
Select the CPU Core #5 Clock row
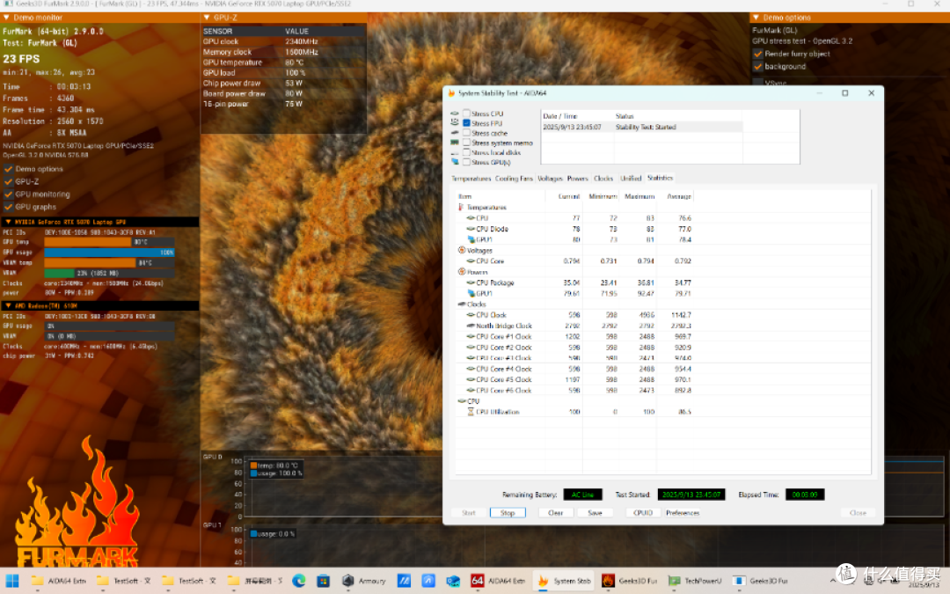click(575, 379)
